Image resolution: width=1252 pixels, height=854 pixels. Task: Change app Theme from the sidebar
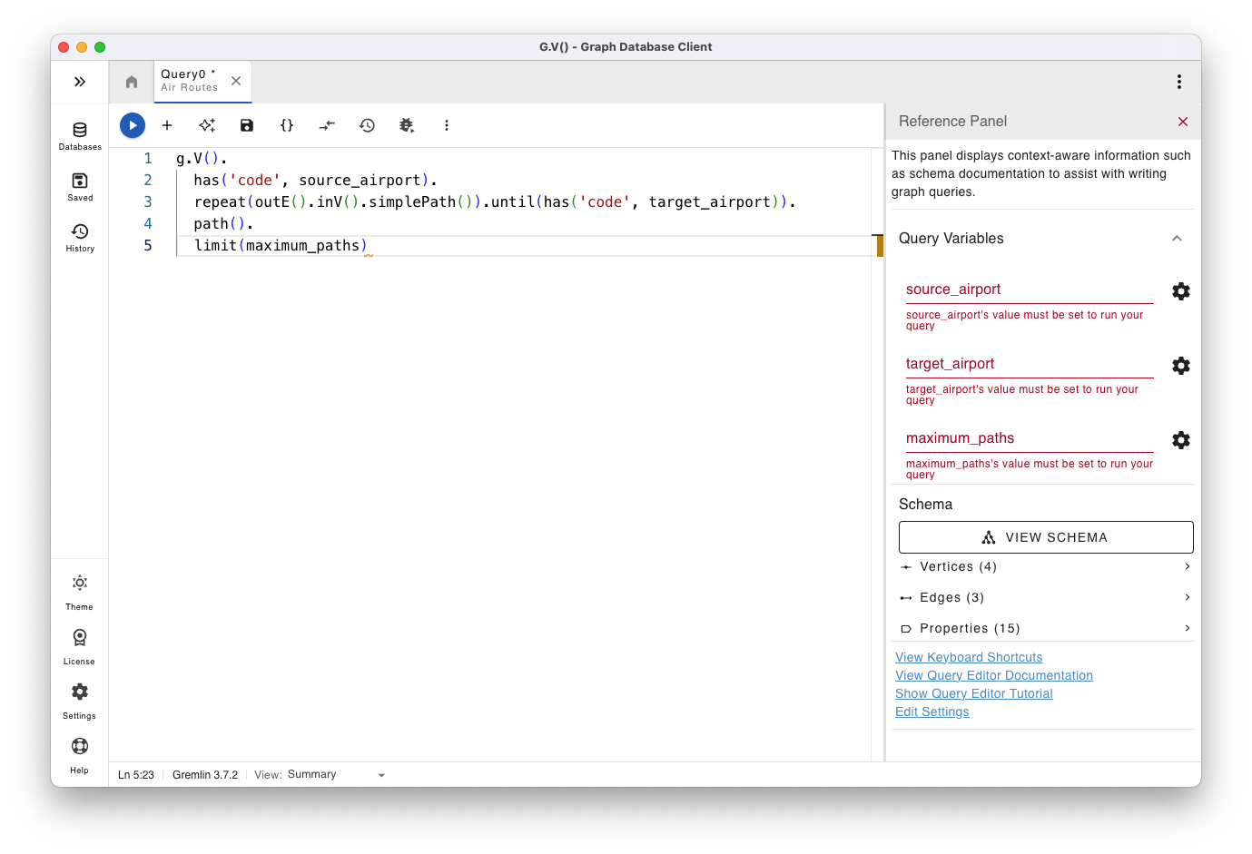click(79, 589)
